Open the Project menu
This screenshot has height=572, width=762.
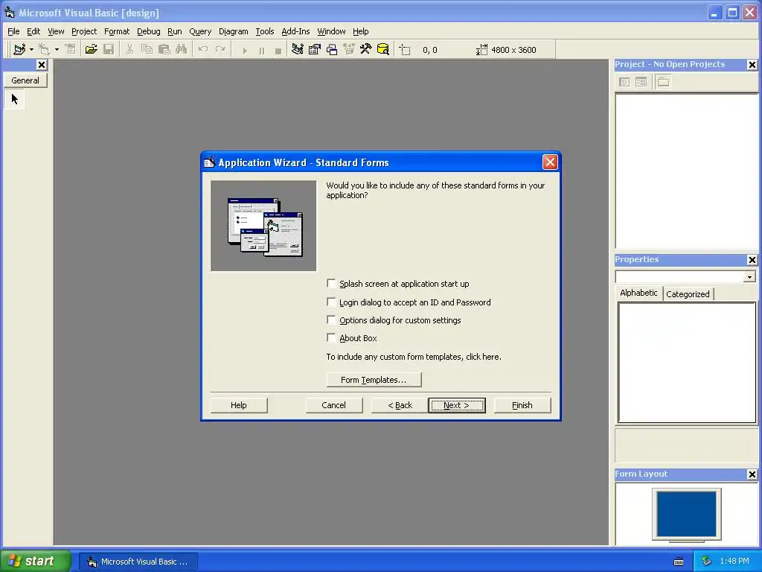[84, 31]
